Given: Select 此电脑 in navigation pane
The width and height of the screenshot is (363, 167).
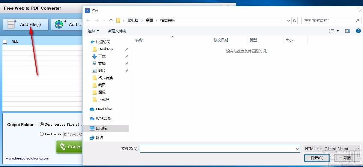Looking at the screenshot, I should (101, 128).
